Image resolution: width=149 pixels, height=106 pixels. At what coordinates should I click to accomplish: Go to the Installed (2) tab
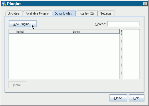pyautogui.click(x=86, y=13)
